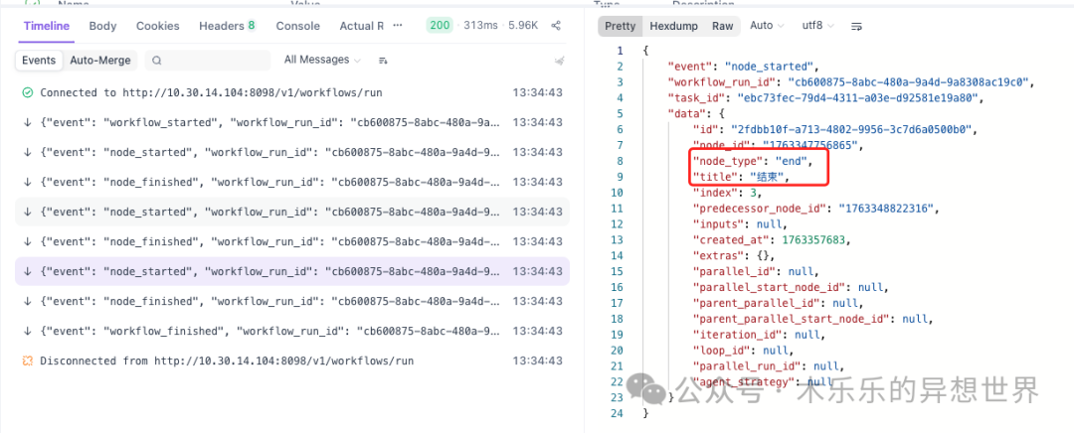
Task: Click the "parallel_run_id": null line
Action: click(768, 365)
